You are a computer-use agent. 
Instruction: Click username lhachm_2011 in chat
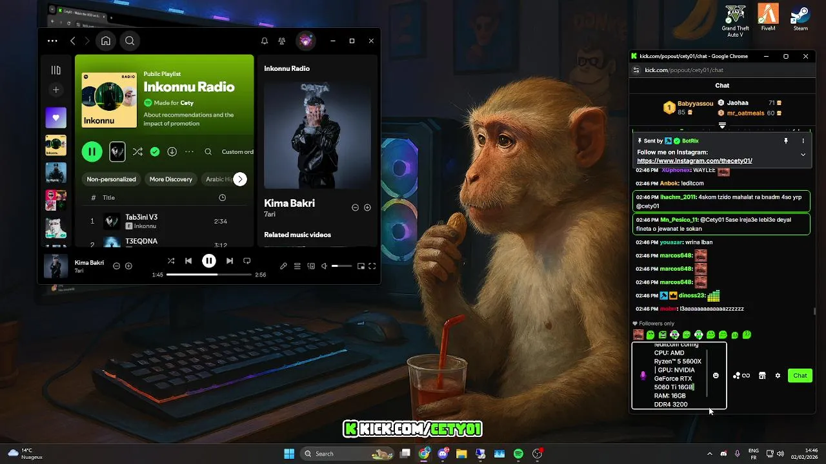click(x=678, y=197)
